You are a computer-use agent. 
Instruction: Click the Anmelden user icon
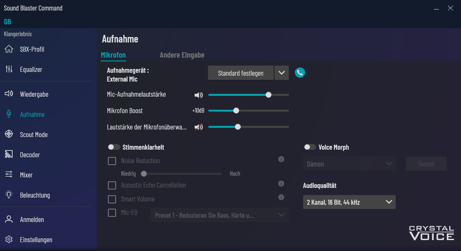point(9,219)
